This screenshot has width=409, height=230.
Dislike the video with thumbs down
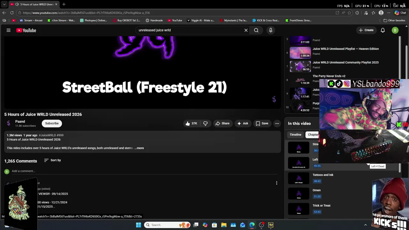click(205, 123)
